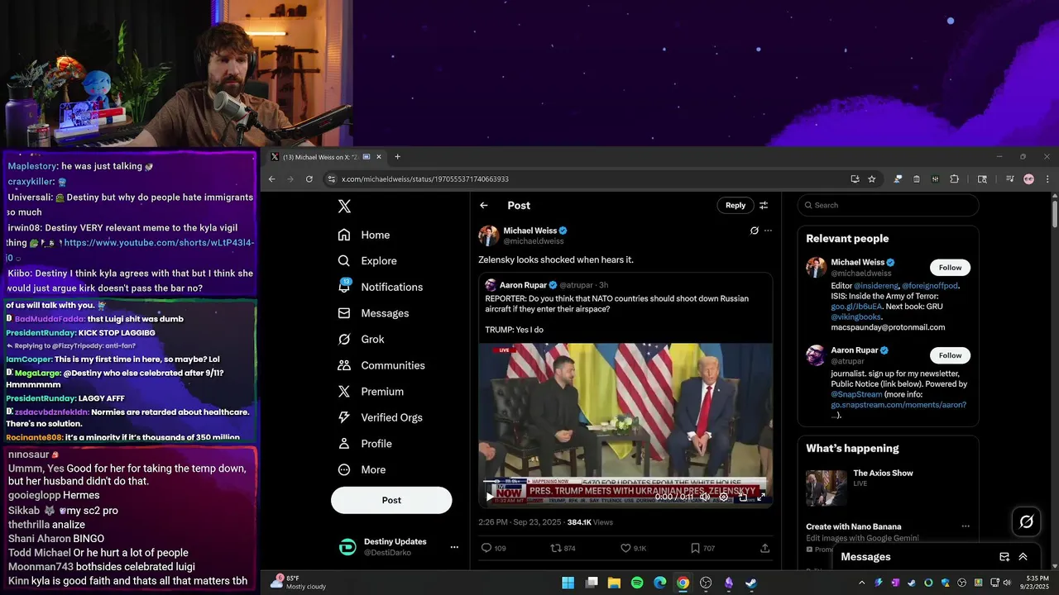This screenshot has height=595, width=1059.
Task: Open Notifications in X sidebar
Action: click(x=381, y=287)
